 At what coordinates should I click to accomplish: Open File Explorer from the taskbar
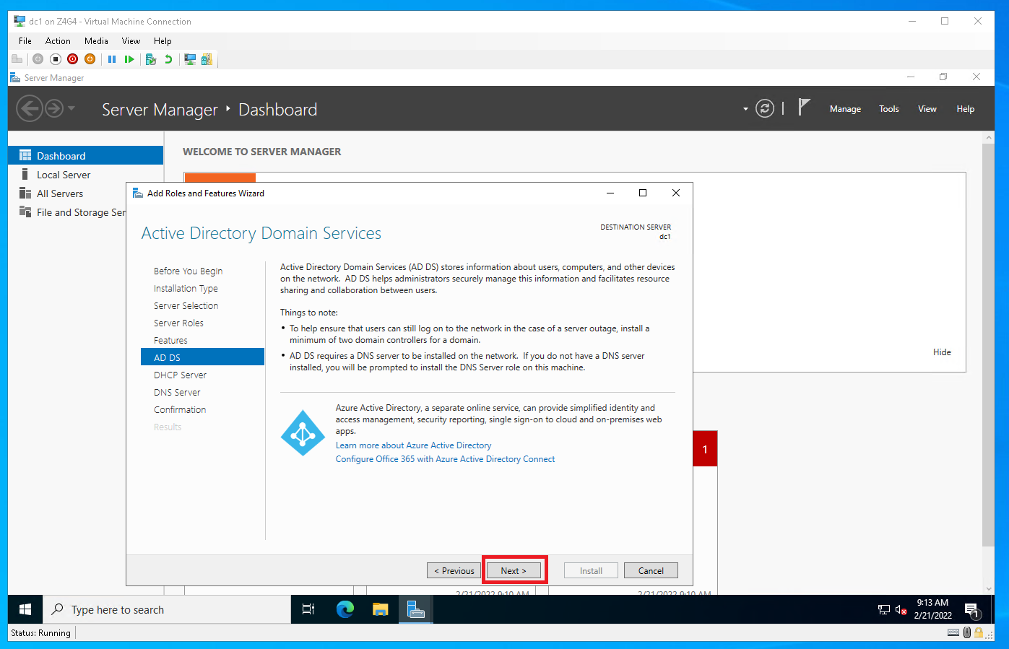pyautogui.click(x=381, y=609)
